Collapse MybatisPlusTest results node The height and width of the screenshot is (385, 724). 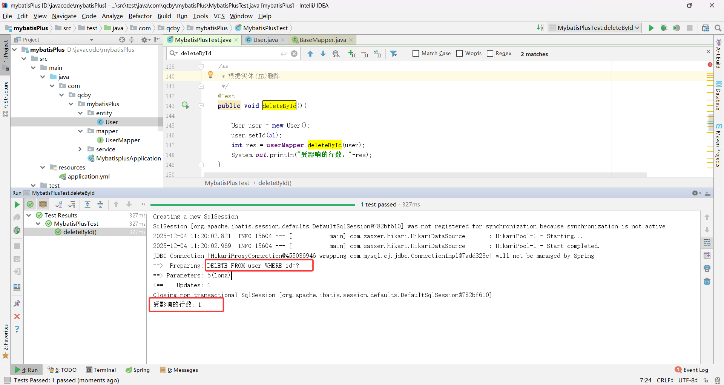point(38,223)
